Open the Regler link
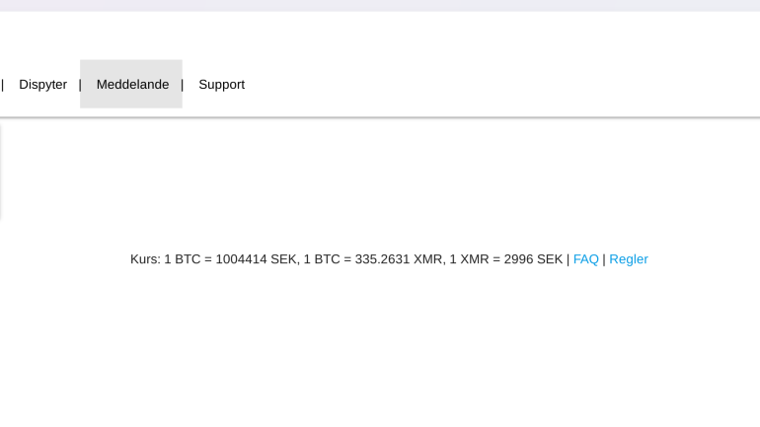The image size is (760, 427). [x=628, y=259]
